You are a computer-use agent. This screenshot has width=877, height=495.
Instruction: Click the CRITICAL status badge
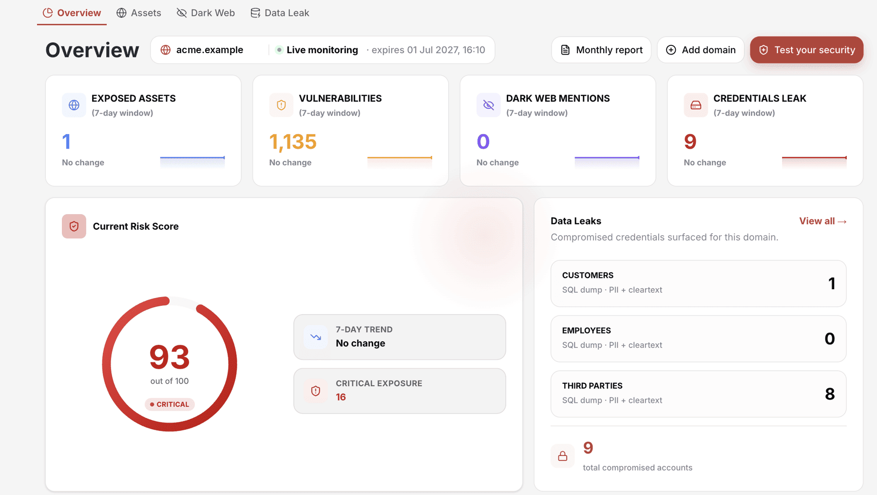170,404
